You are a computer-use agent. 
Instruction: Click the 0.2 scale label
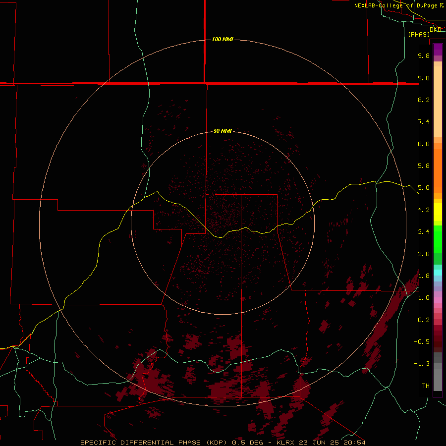[x=424, y=320]
